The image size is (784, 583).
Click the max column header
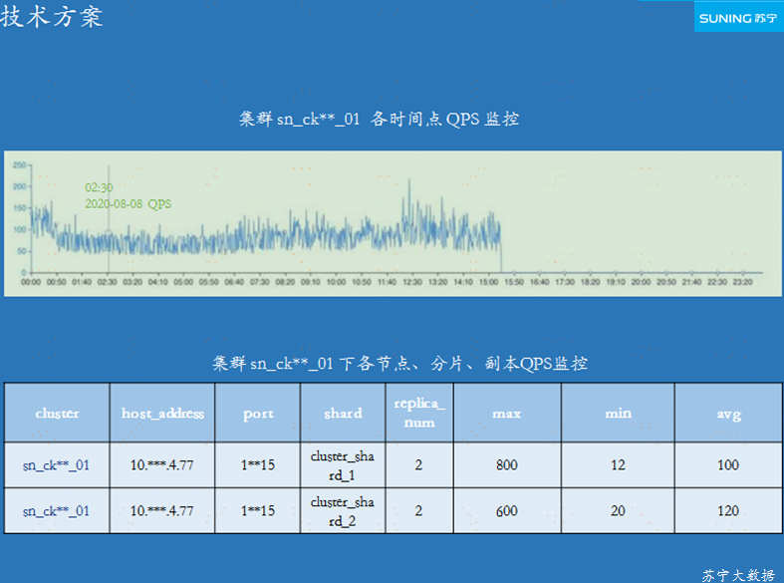[x=507, y=414]
